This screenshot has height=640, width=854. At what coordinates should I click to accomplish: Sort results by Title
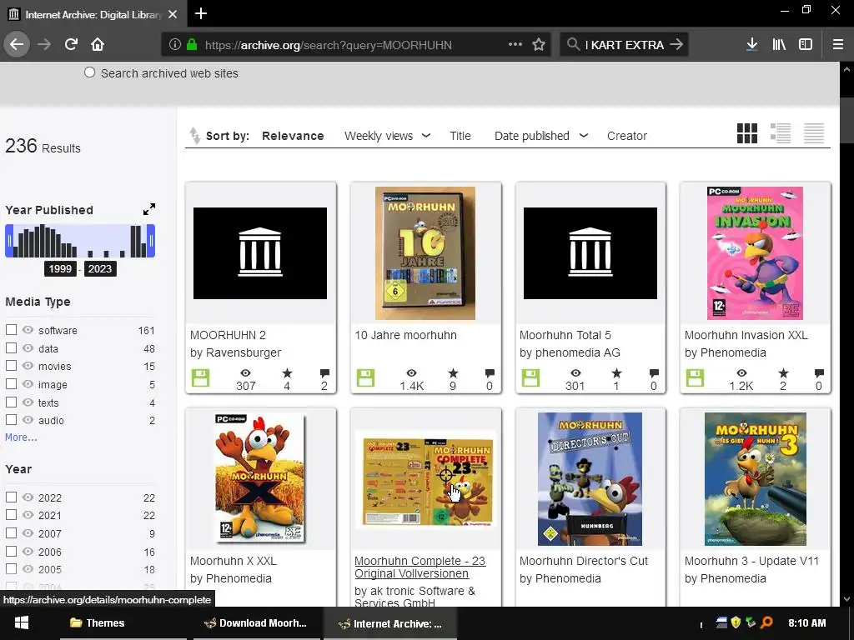point(460,136)
